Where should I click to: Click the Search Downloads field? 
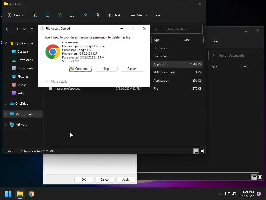(235, 55)
